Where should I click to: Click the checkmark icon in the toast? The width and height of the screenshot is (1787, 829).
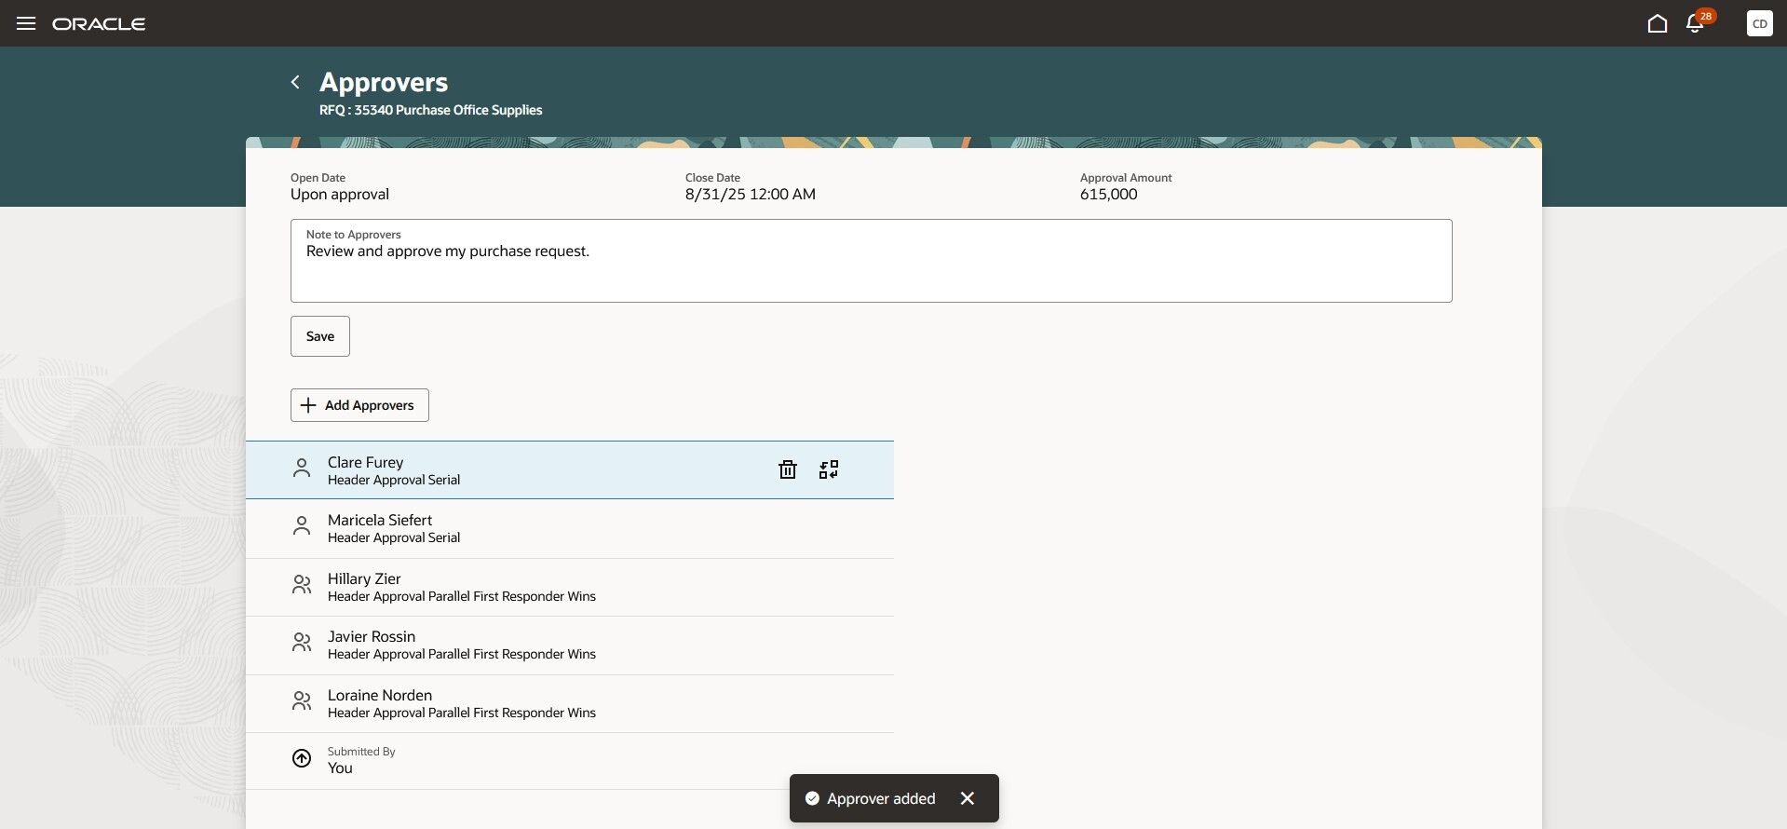(x=812, y=798)
